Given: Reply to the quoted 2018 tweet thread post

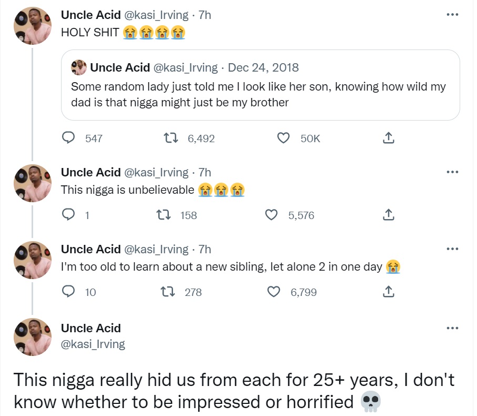Looking at the screenshot, I should (x=69, y=138).
